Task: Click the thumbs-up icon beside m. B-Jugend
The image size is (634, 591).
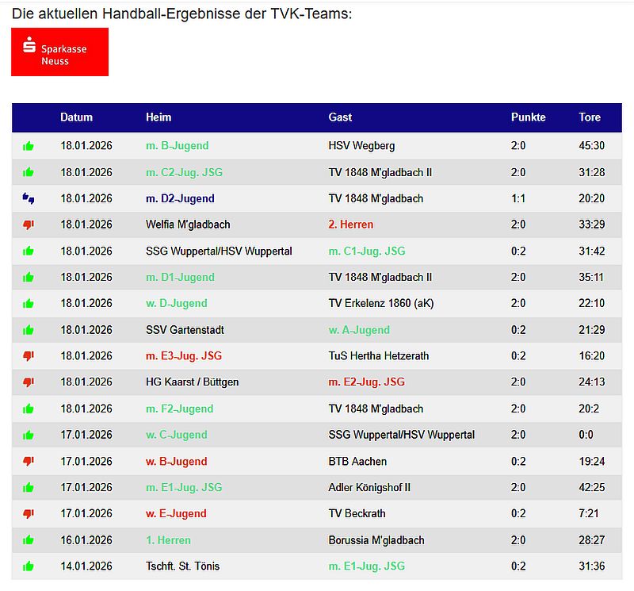Action: pos(29,146)
